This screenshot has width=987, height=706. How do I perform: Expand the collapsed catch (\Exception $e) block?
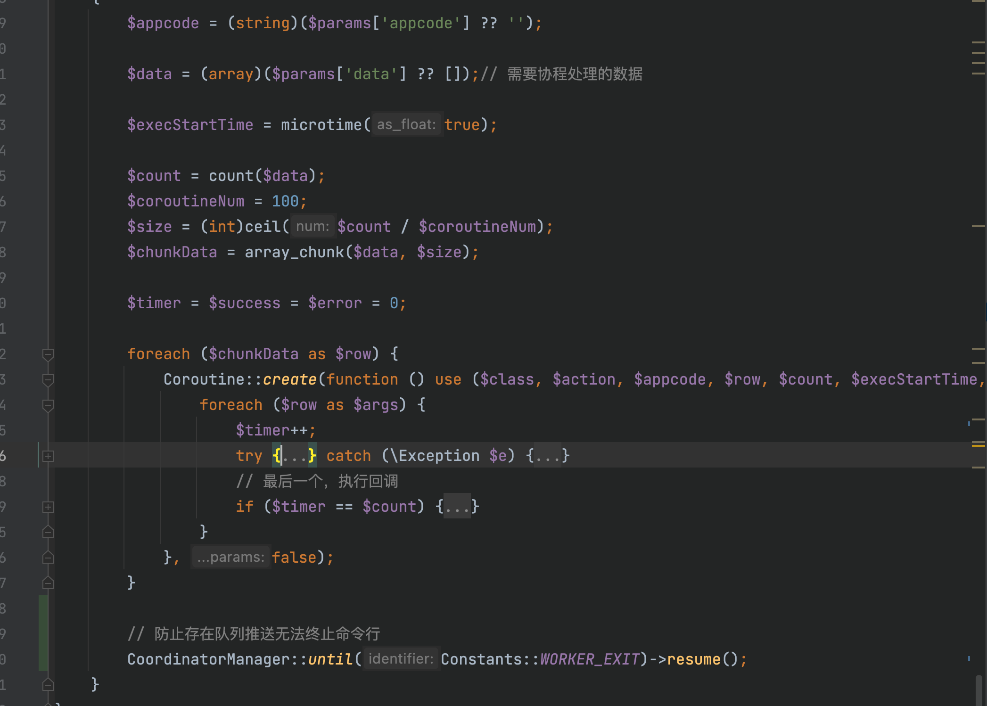coord(548,455)
